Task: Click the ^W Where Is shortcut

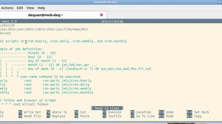Action: point(57,112)
